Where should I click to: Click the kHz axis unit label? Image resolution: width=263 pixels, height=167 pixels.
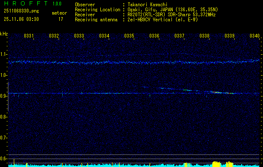4,34
